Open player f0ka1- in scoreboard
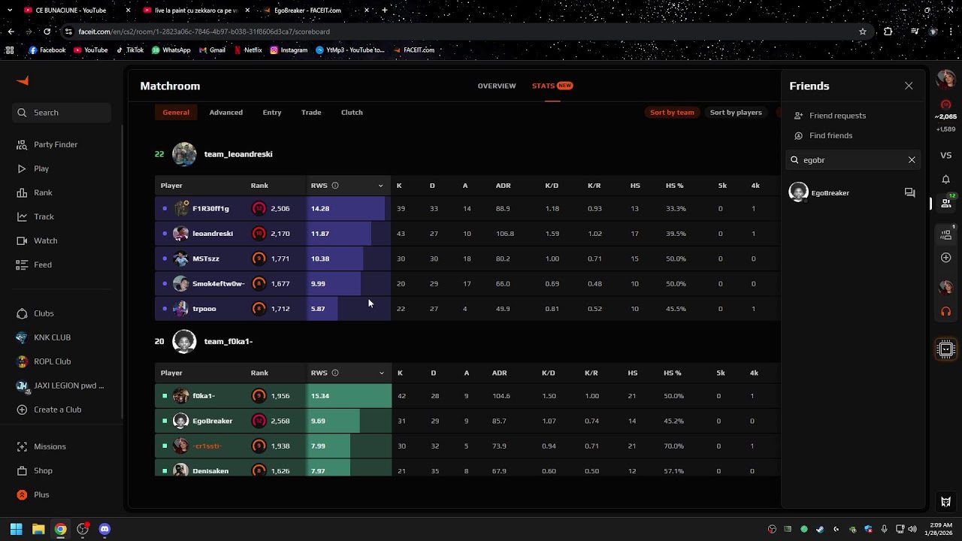 pyautogui.click(x=203, y=396)
